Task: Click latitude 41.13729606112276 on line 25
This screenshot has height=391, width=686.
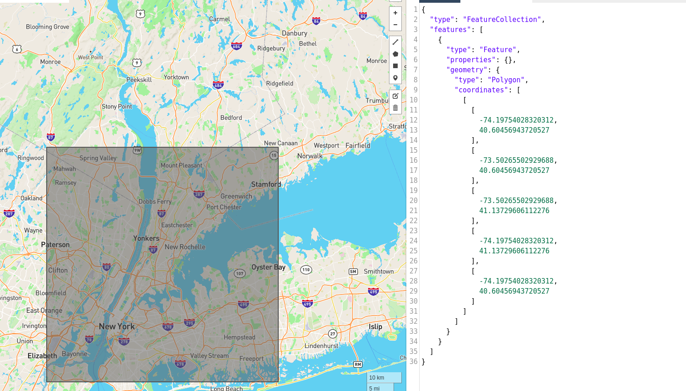Action: (514, 251)
